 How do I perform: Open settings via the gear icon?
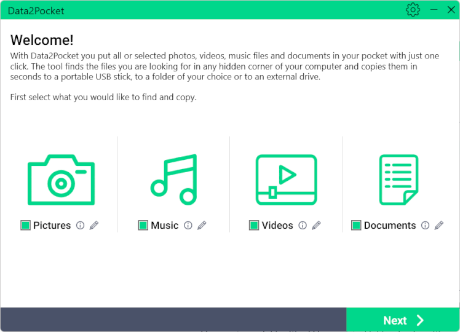413,10
